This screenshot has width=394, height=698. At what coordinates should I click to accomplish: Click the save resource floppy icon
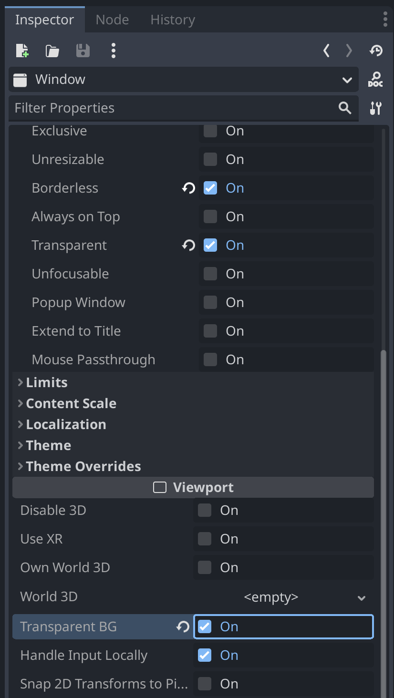pos(83,51)
